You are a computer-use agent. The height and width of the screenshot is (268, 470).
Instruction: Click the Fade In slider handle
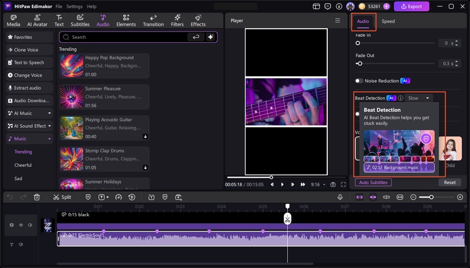point(358,43)
